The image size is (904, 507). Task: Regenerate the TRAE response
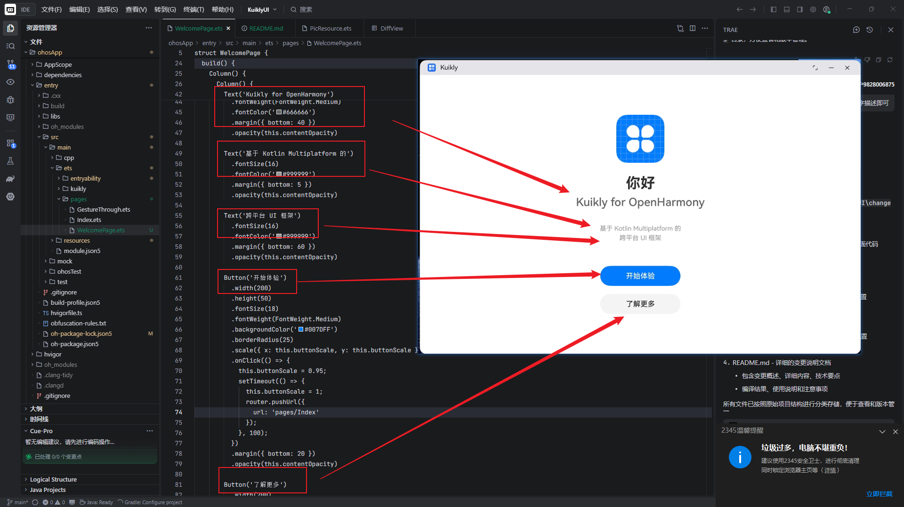pyautogui.click(x=890, y=60)
